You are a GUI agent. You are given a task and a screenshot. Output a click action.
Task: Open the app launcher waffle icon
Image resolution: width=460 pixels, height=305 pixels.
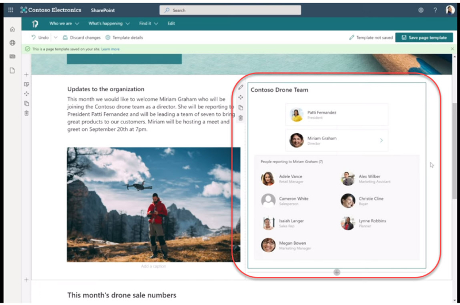[x=10, y=10]
